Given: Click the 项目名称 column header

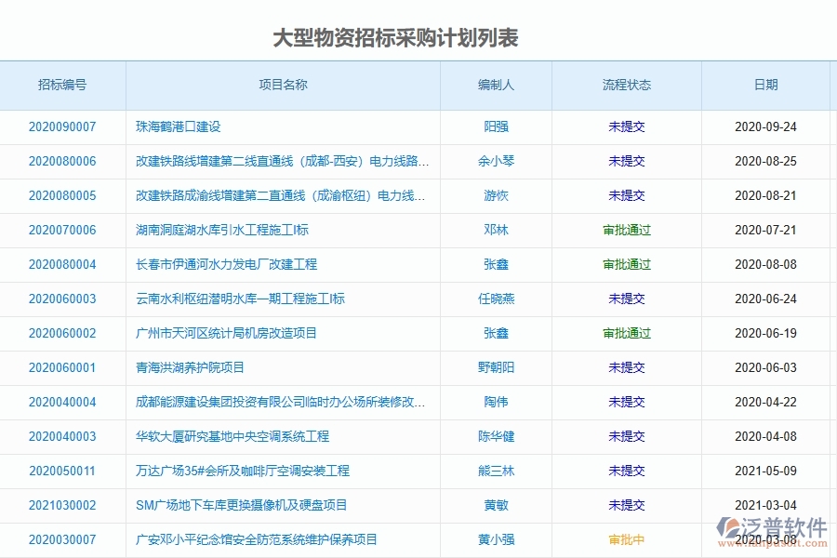Looking at the screenshot, I should point(283,85).
